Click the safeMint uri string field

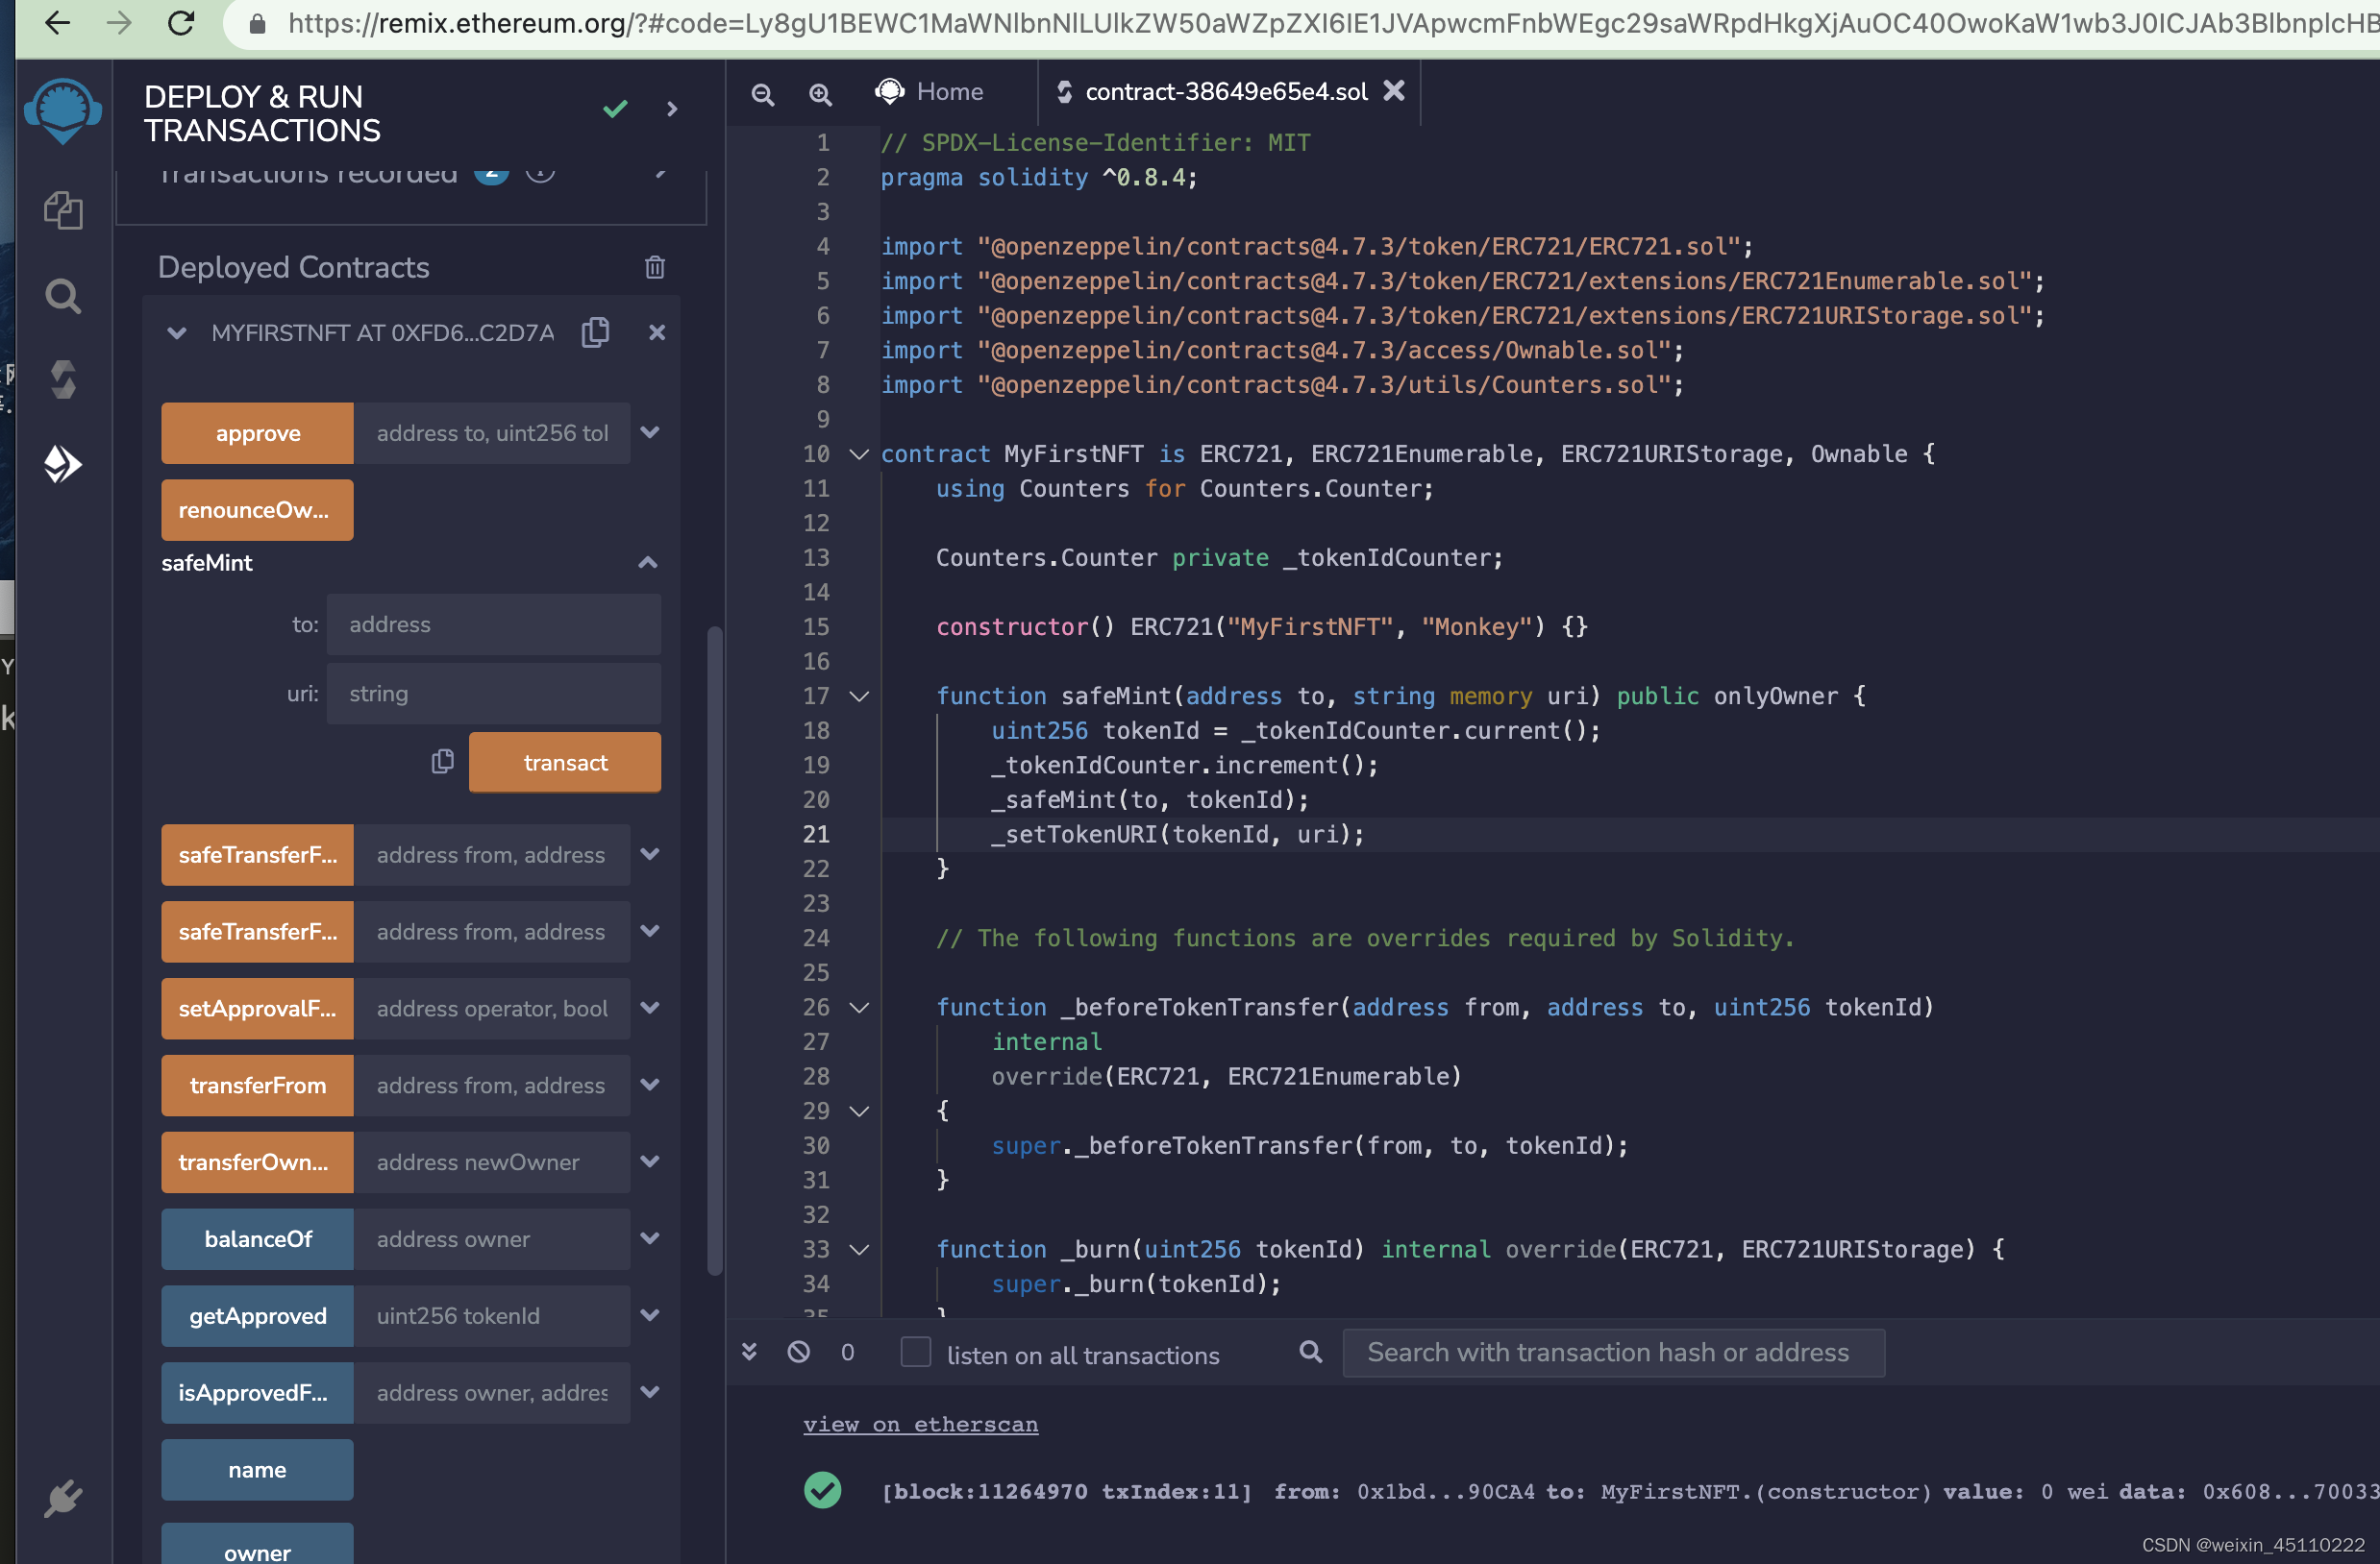(493, 694)
